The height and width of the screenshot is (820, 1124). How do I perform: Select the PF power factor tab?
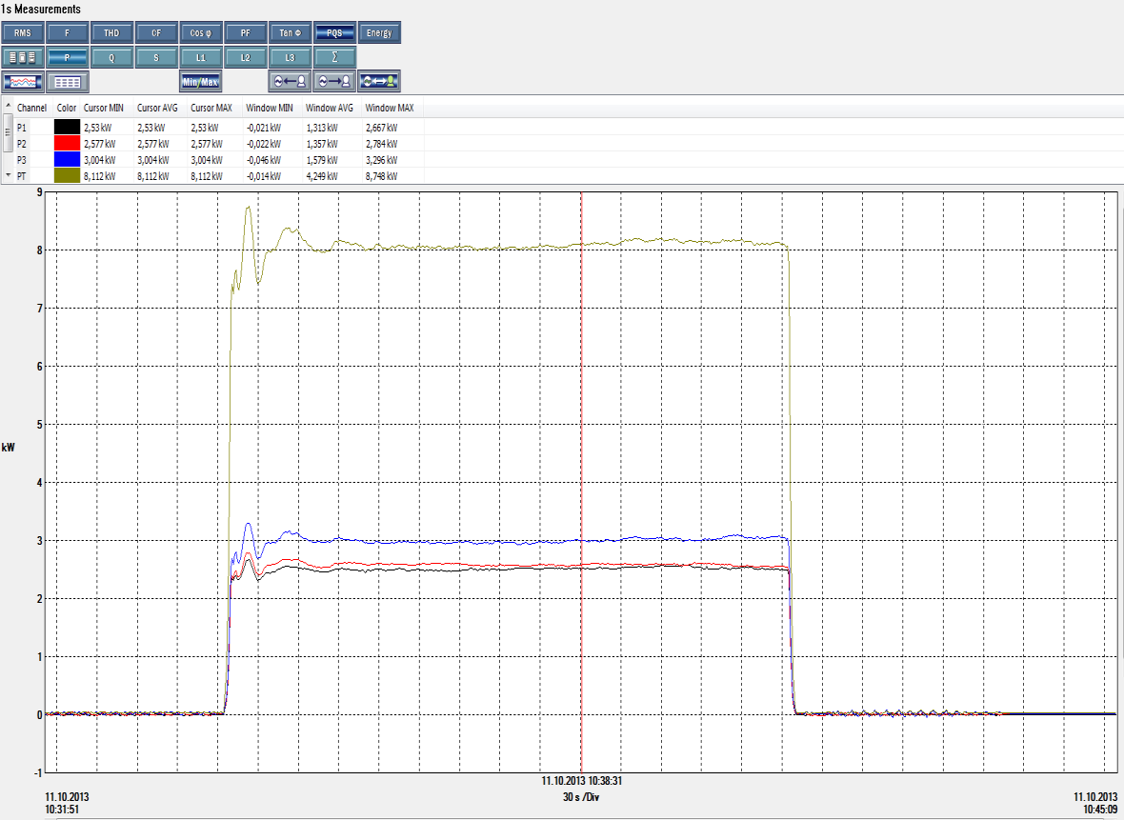tap(245, 33)
